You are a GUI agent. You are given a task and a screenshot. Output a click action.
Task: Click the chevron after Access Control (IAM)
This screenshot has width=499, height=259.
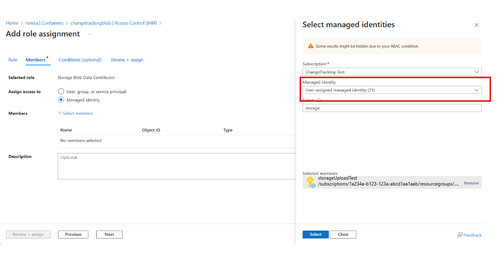click(160, 23)
